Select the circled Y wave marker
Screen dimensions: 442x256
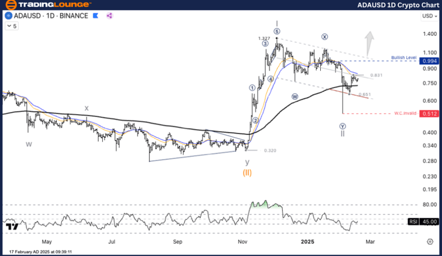point(342,126)
